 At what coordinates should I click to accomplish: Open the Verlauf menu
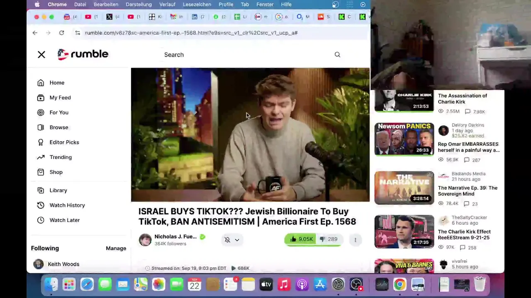[168, 4]
